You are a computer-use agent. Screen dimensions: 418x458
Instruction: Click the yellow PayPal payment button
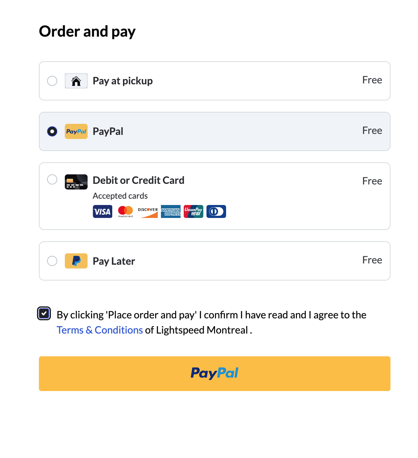[x=214, y=374]
